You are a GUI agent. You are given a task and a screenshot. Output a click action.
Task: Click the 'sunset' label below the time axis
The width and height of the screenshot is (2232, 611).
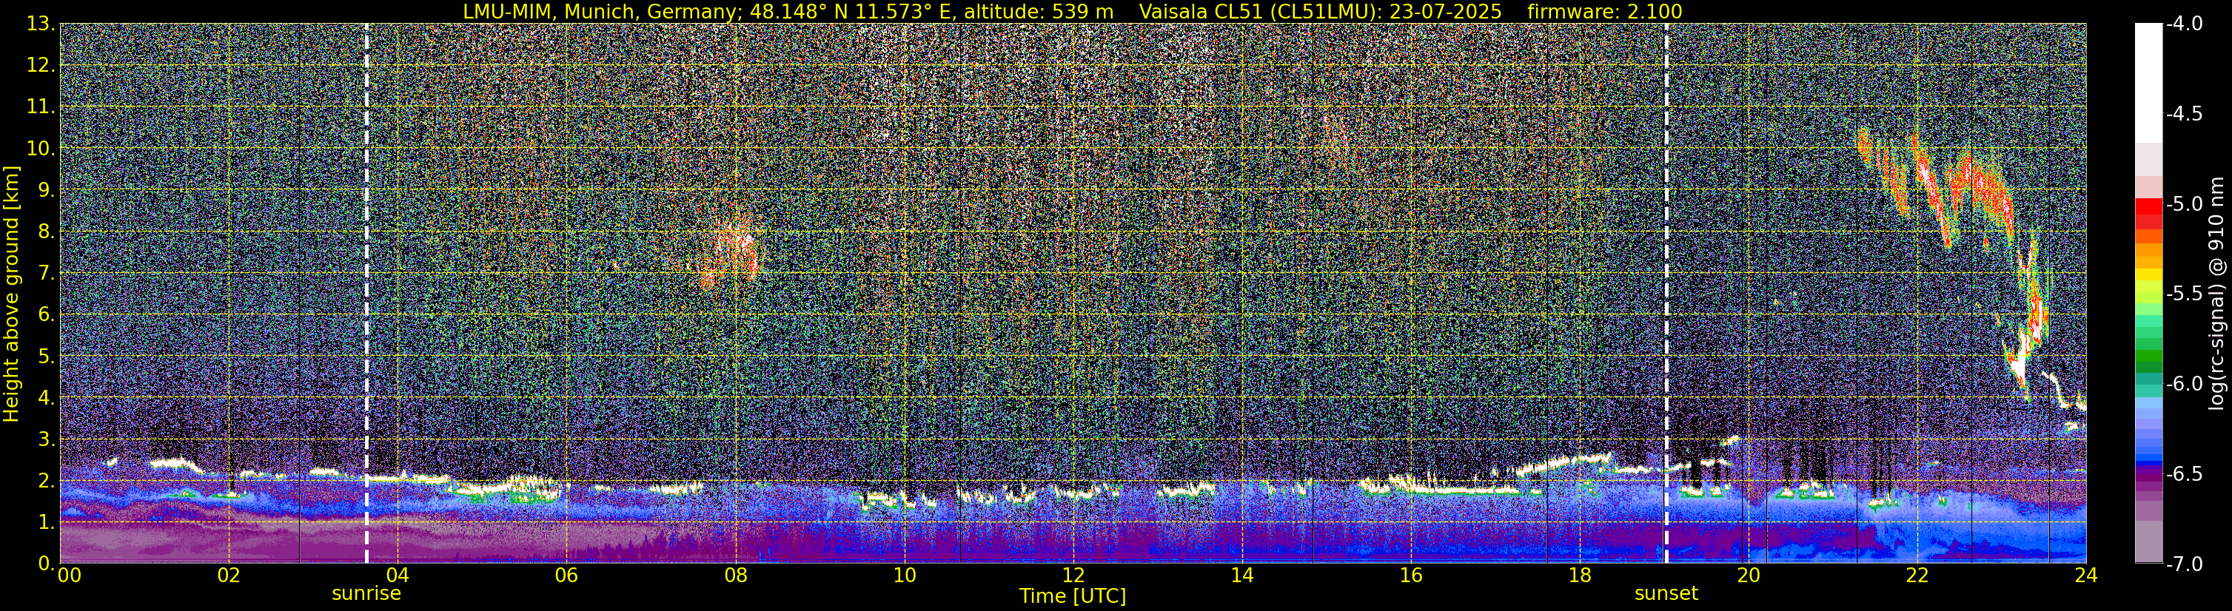coord(1666,594)
